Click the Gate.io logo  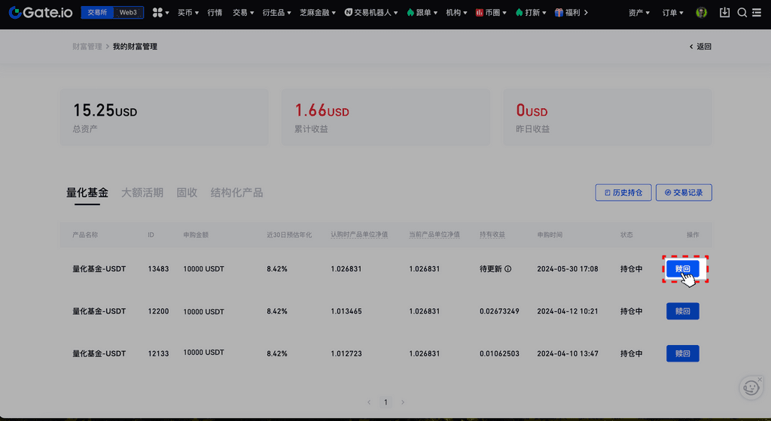click(x=41, y=13)
